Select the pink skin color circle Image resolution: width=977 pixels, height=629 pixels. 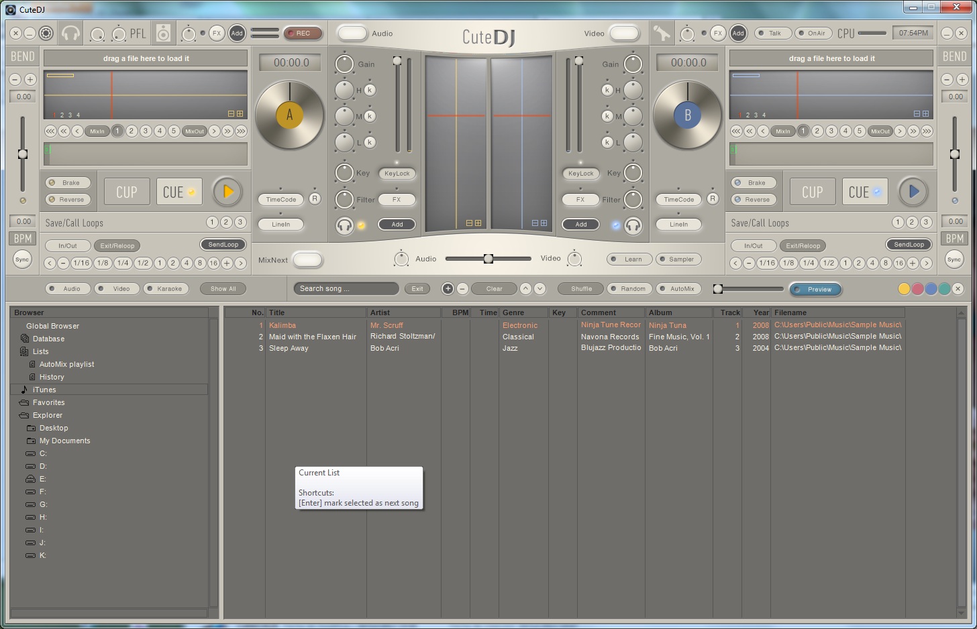coord(918,288)
